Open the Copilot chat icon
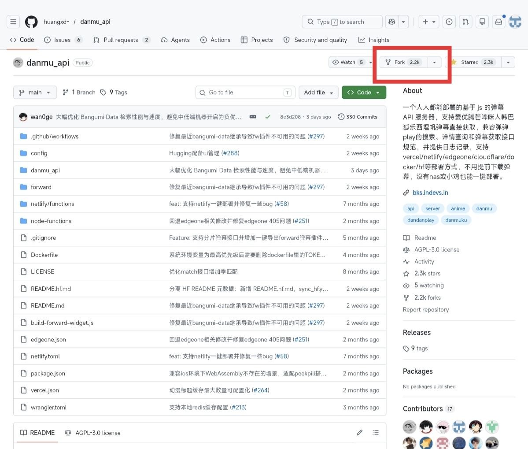This screenshot has height=449, width=528. point(391,22)
